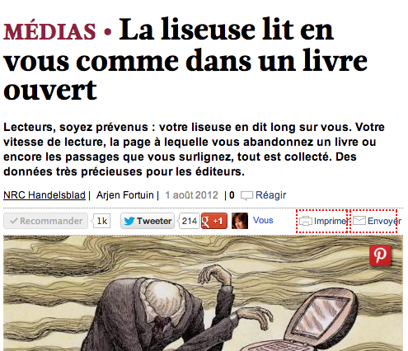
Task: Click the Twitter bird icon
Action: 129,221
